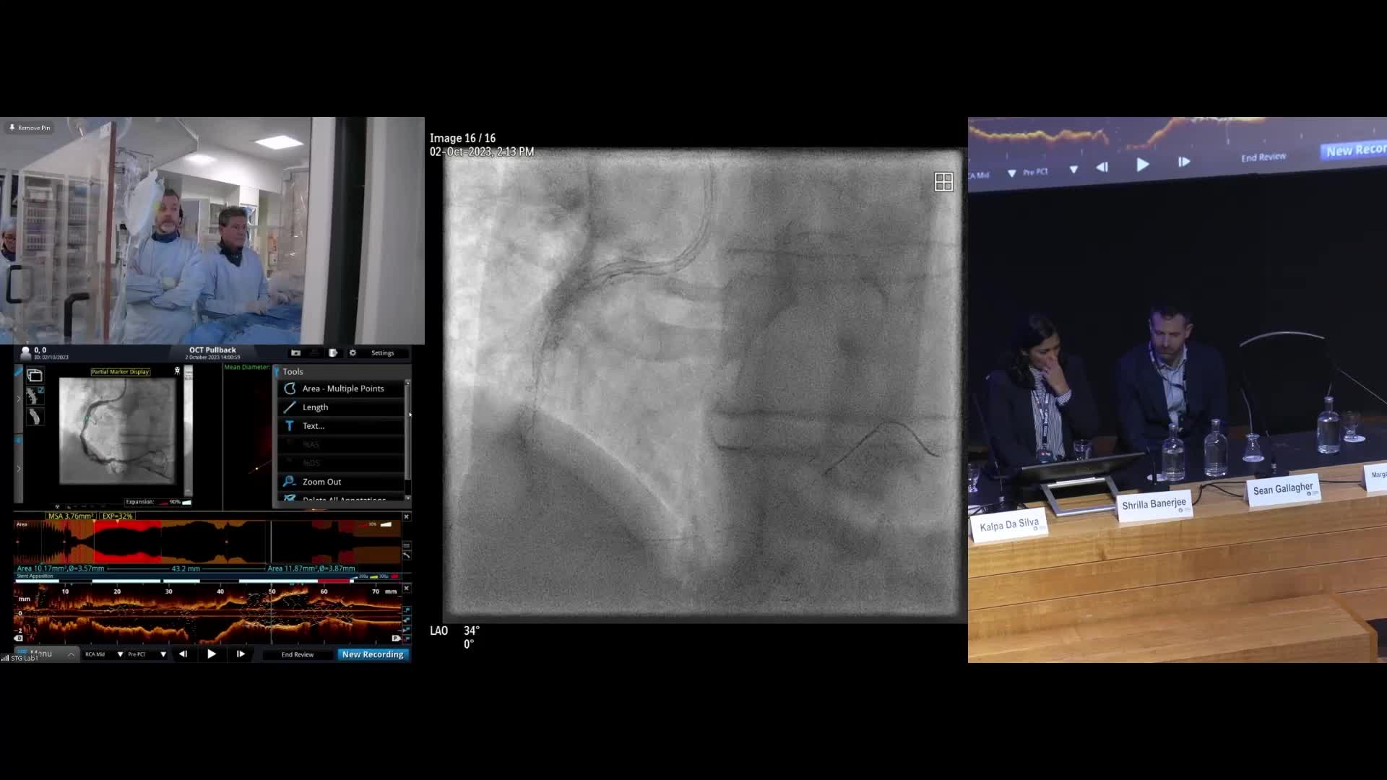Click the 40 mm mark on L-mode
Viewport: 1387px width, 780px height.
click(x=220, y=591)
